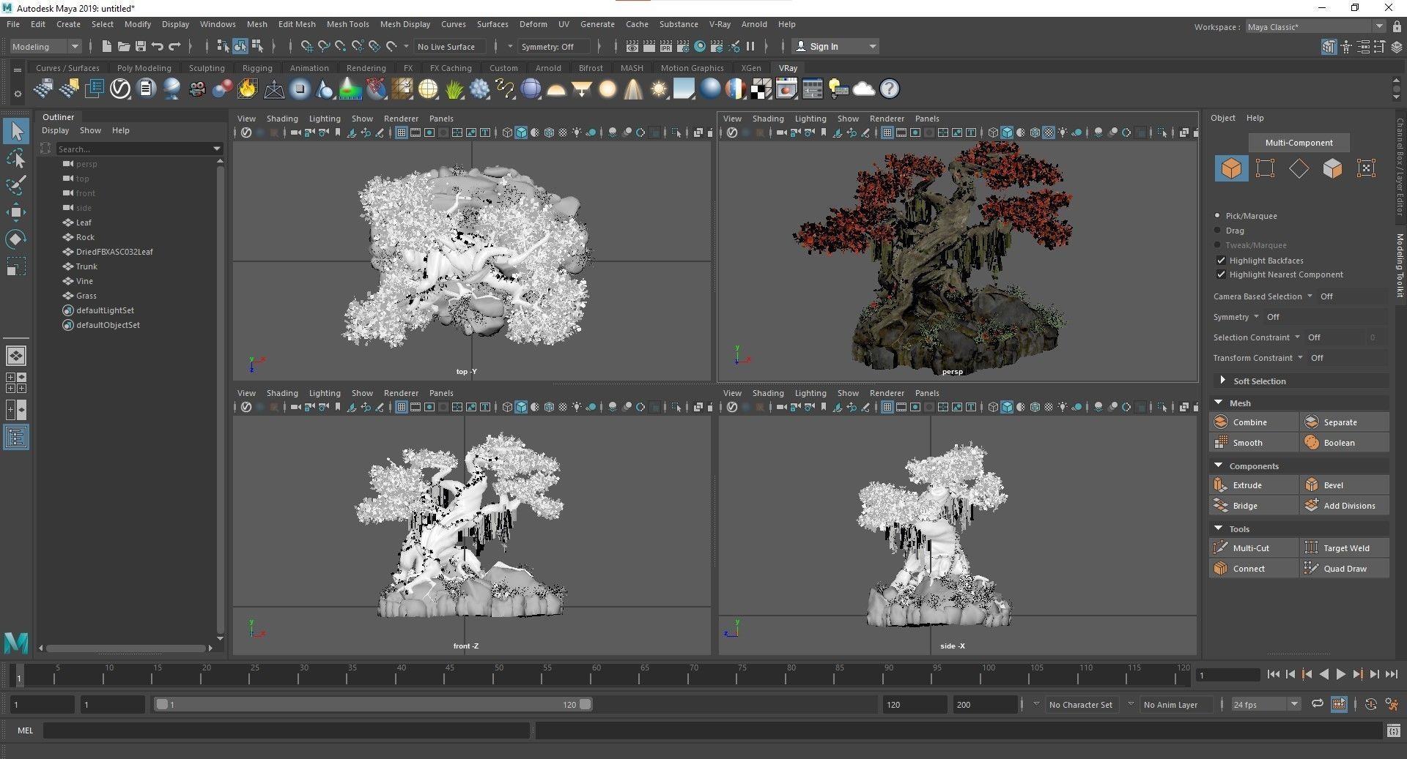
Task: Uncheck Highlight Nearest Component checkbox
Action: pyautogui.click(x=1221, y=274)
